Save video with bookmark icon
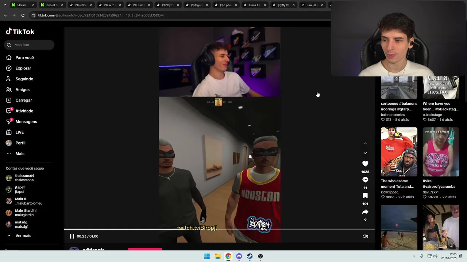 tap(365, 196)
